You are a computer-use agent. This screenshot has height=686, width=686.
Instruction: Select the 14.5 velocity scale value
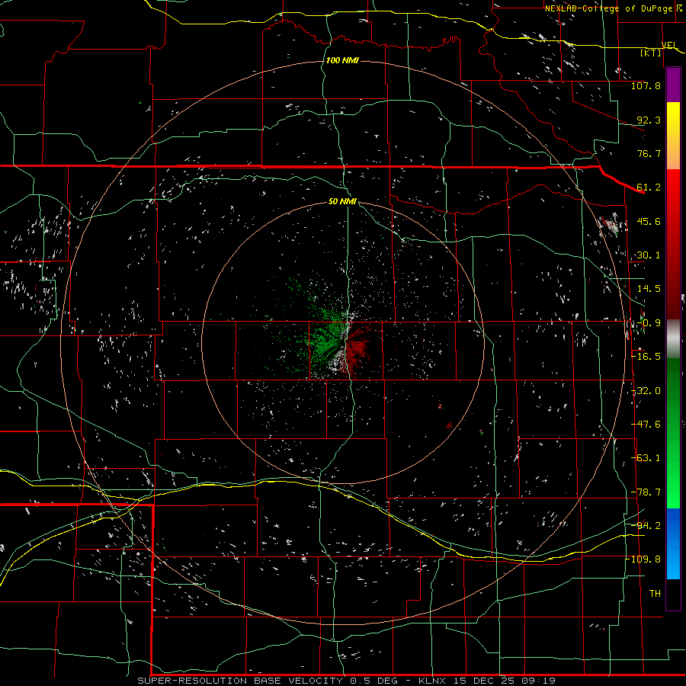click(x=649, y=289)
